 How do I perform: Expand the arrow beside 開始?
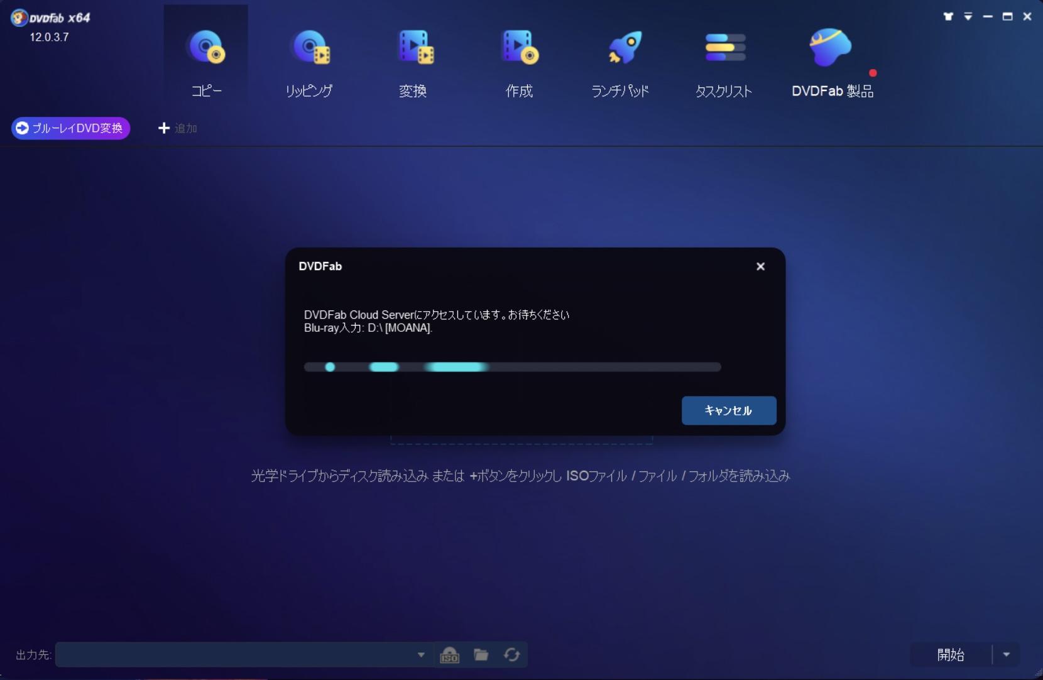[x=1007, y=654]
